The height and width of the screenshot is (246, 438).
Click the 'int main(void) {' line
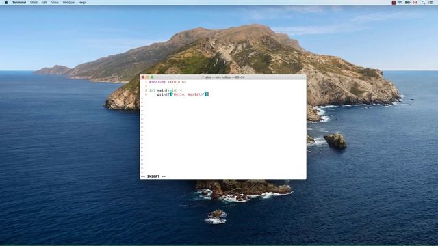(x=166, y=90)
